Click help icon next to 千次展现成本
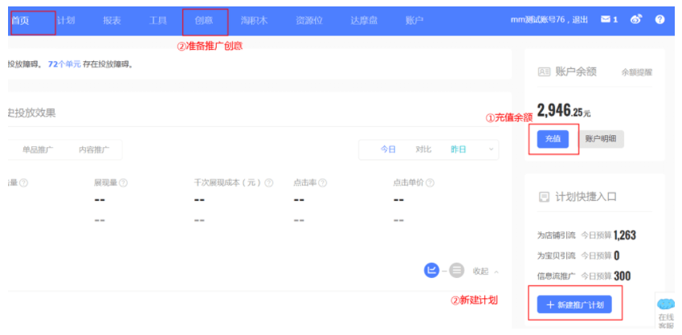Viewport: 682px width, 335px height. coord(269,183)
